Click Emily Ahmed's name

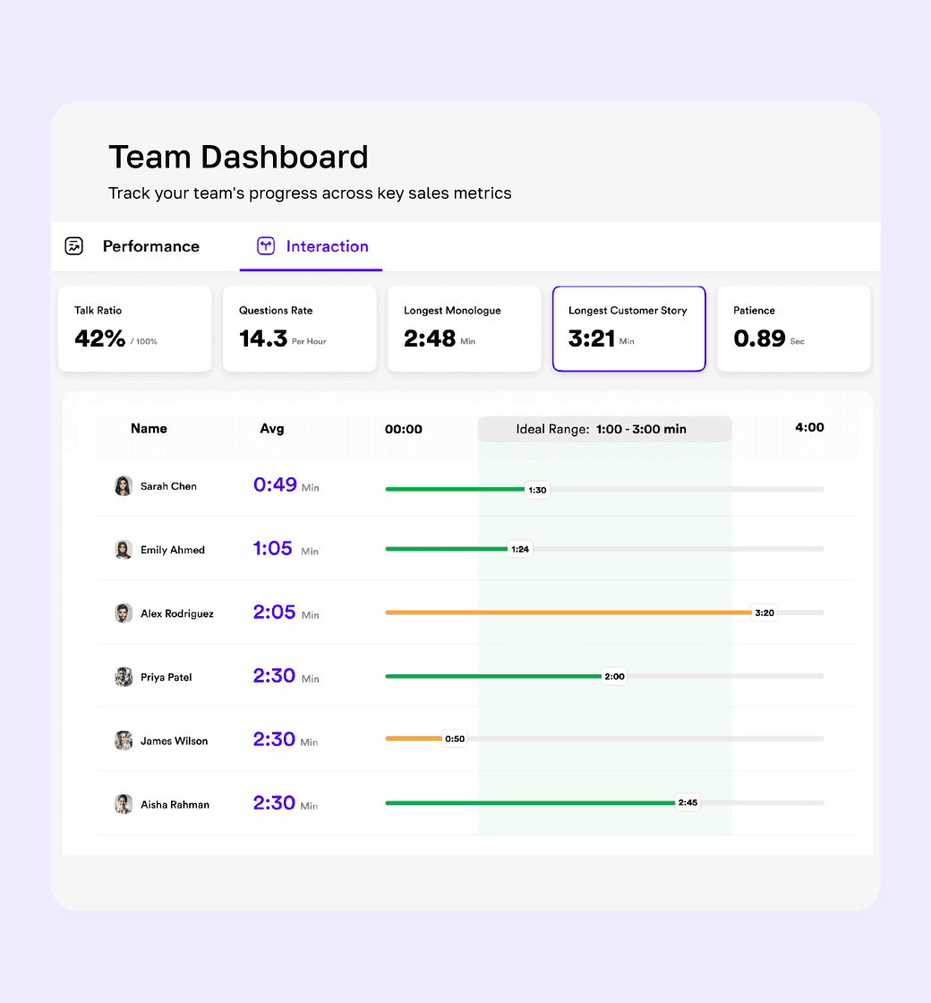click(x=173, y=550)
